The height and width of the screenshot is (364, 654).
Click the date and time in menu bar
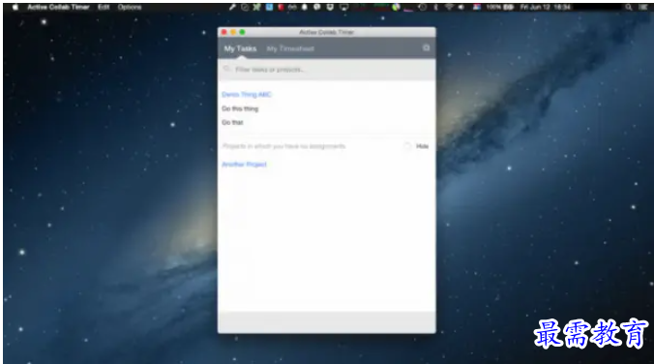coord(545,7)
